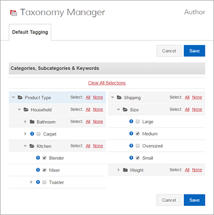Select All for Shipping
This screenshot has height=215, width=214.
click(x=187, y=98)
